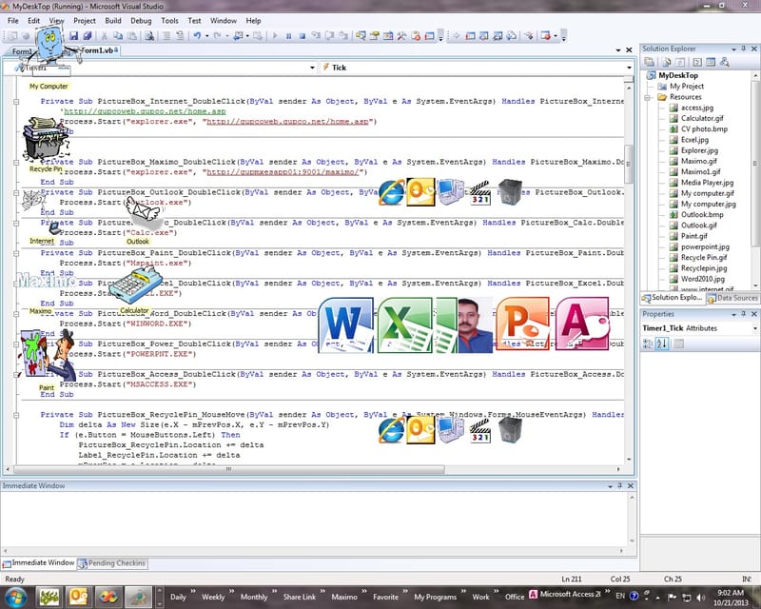Switch to the Form1.vb editor tab
761x609 pixels.
click(x=98, y=50)
